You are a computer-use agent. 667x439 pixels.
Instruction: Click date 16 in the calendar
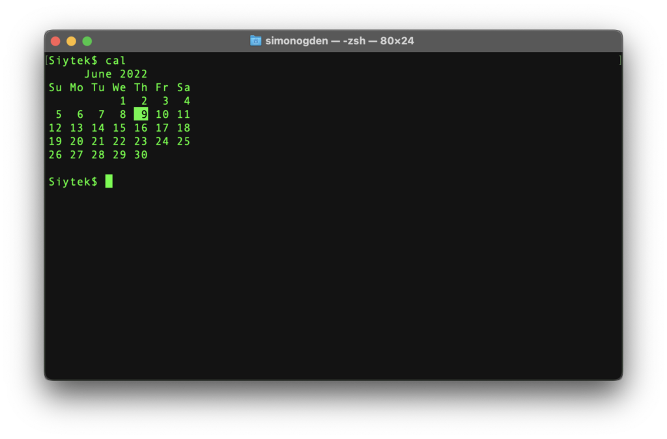click(141, 128)
